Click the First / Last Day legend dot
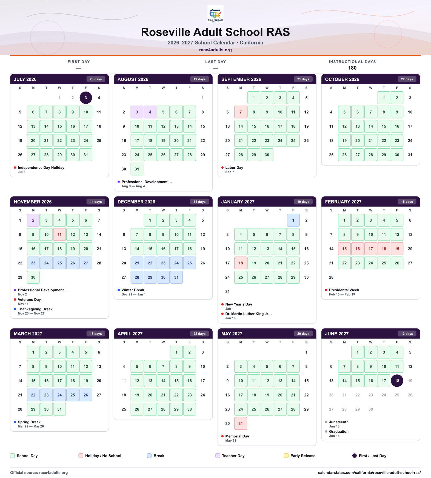431x478 pixels. pos(354,456)
